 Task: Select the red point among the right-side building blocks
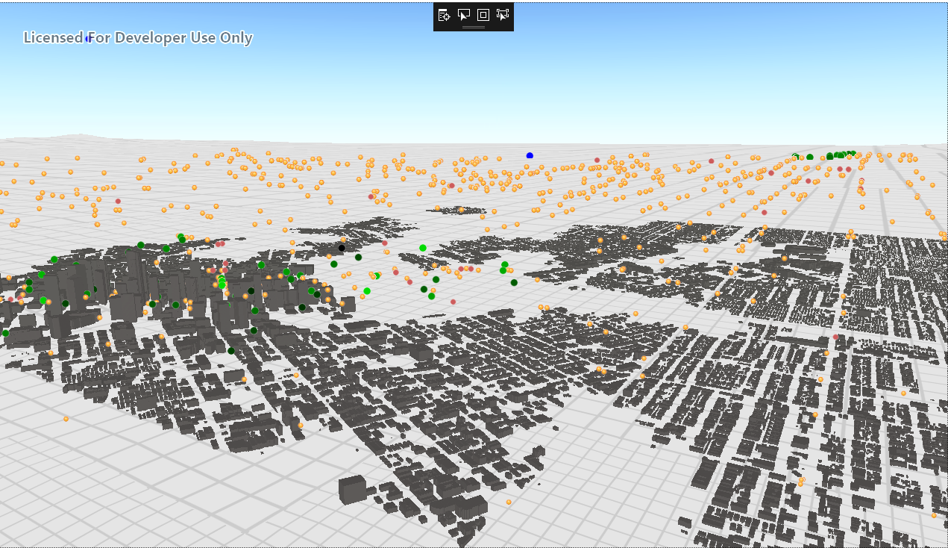[x=835, y=337]
